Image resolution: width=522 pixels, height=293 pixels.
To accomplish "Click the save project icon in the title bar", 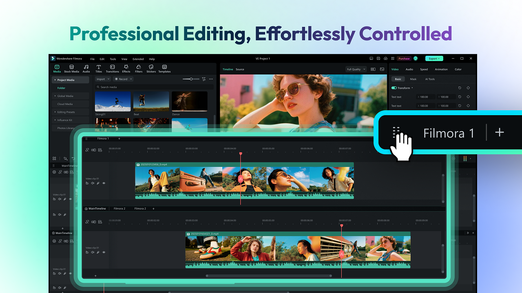I will click(378, 59).
